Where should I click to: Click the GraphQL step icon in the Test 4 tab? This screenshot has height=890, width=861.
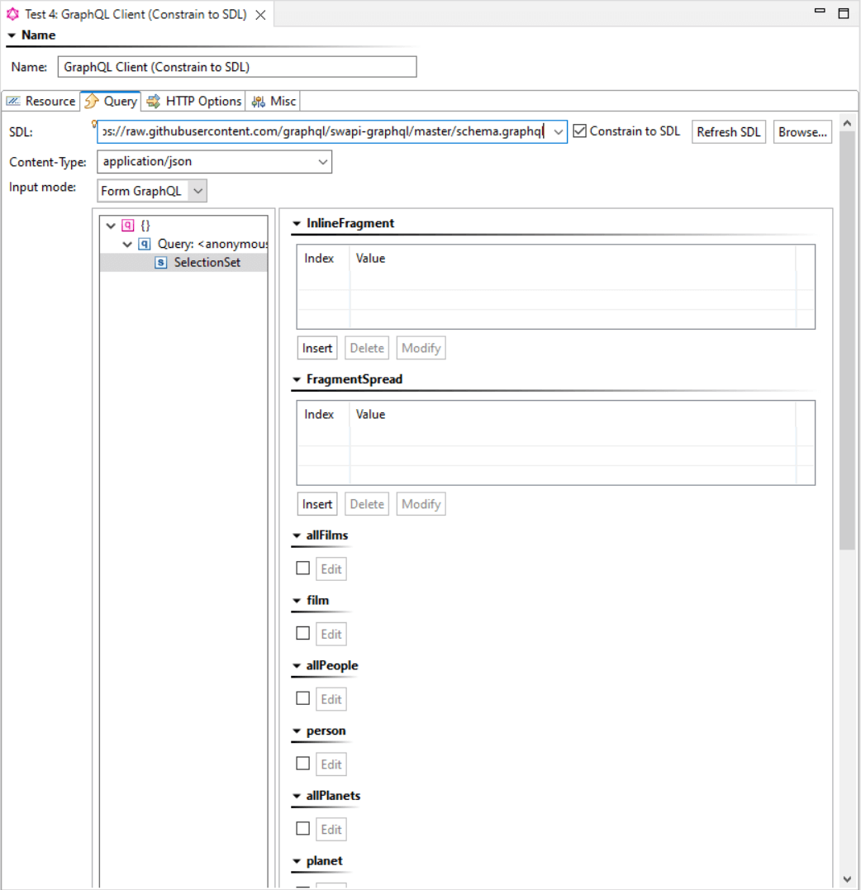(x=13, y=13)
